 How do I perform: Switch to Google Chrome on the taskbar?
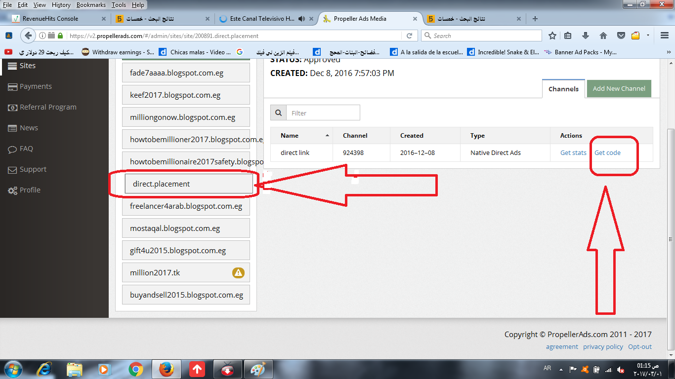(135, 369)
